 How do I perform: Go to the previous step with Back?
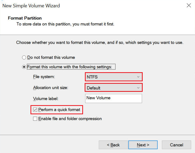[113, 145]
